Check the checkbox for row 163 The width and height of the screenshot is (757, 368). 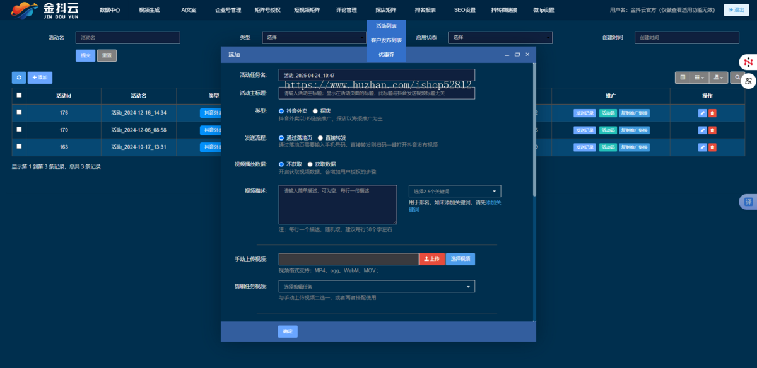pyautogui.click(x=19, y=147)
